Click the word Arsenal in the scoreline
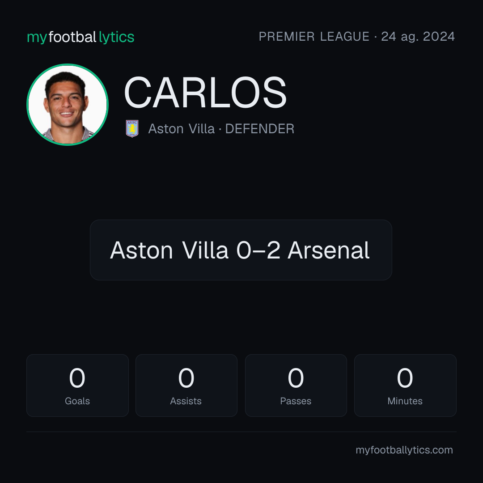The width and height of the screenshot is (483, 483). [x=328, y=250]
